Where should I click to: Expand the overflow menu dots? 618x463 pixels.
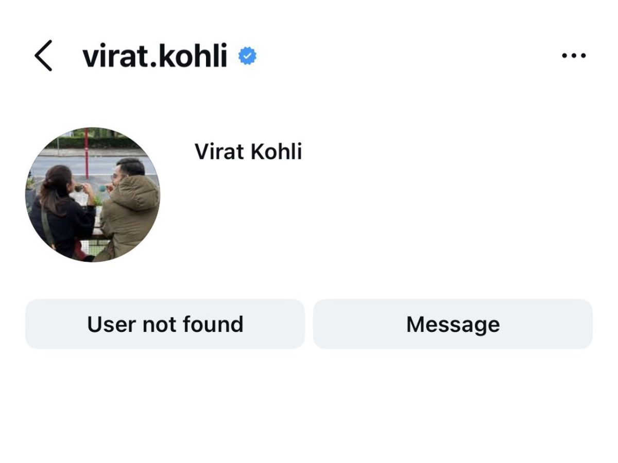click(x=574, y=56)
